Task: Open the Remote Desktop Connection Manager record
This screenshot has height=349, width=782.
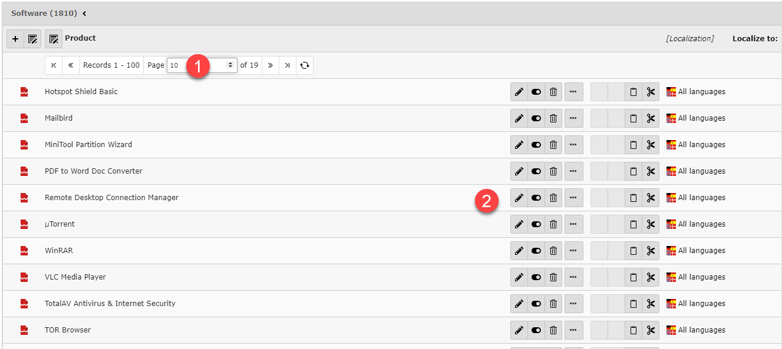Action: point(111,198)
